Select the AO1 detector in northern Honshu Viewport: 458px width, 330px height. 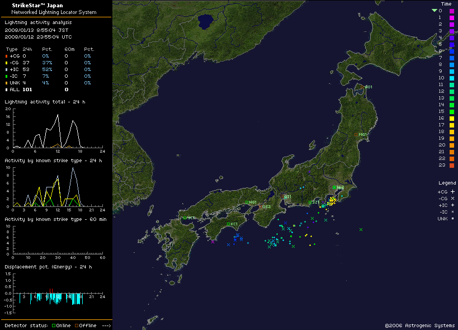pos(365,87)
